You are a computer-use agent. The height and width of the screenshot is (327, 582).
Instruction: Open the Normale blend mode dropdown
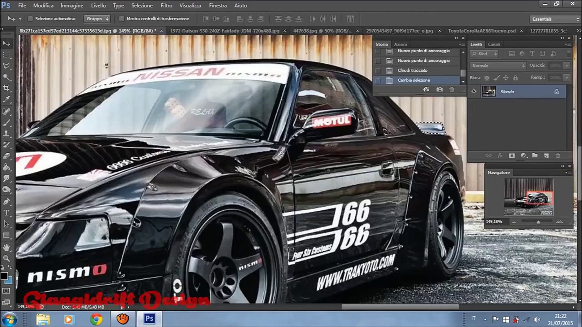coord(498,66)
